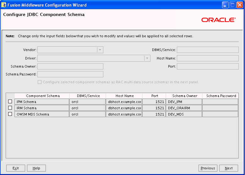Click the 1521 port cell for IPM Schema

(x=154, y=102)
